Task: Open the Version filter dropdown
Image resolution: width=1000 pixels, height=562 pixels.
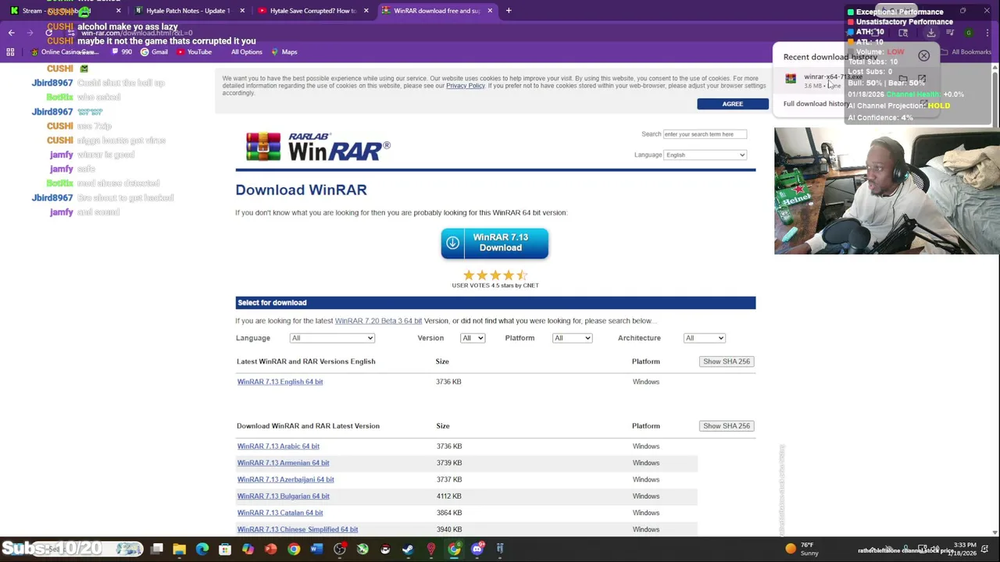Action: tap(473, 338)
